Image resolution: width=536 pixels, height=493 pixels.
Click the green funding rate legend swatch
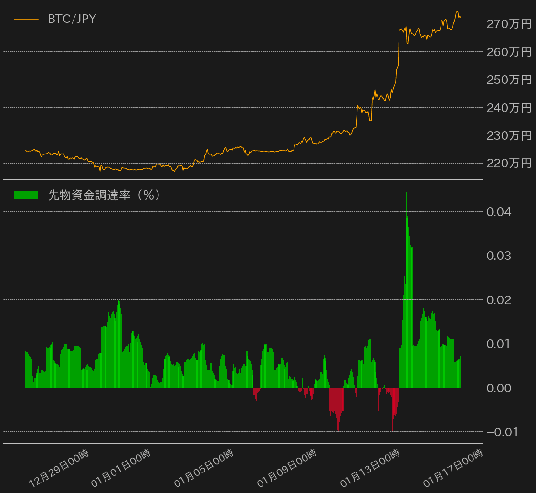click(26, 195)
